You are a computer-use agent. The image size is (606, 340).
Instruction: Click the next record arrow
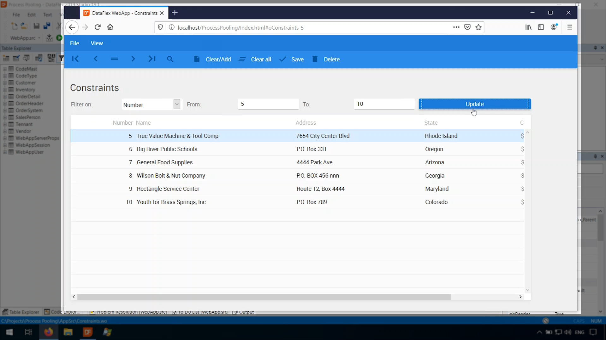(133, 59)
